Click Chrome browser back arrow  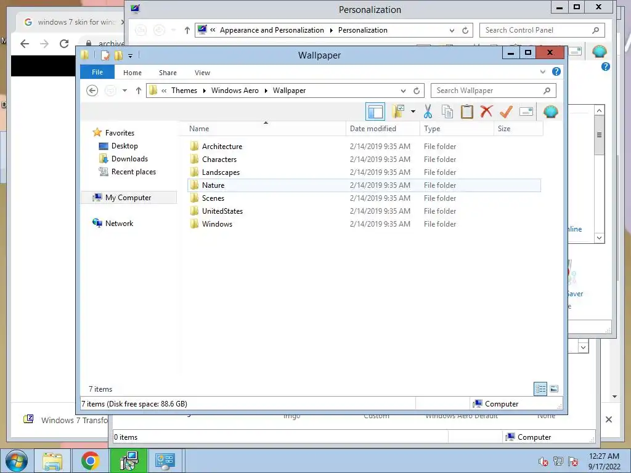click(x=25, y=44)
